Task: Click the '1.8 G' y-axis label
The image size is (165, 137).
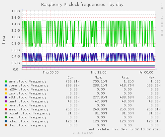Action: pyautogui.click(x=16, y=11)
